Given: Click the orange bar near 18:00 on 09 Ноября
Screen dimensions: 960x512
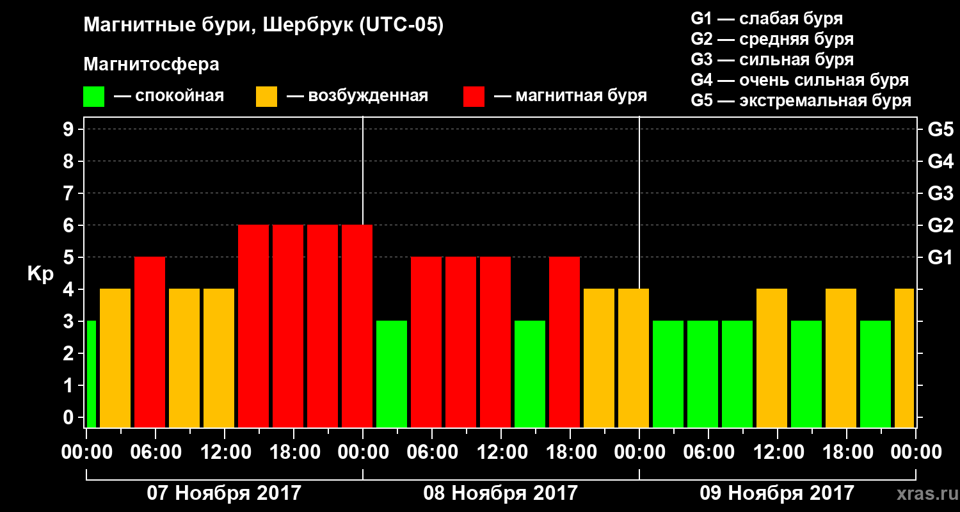Looking at the screenshot, I should (x=841, y=358).
